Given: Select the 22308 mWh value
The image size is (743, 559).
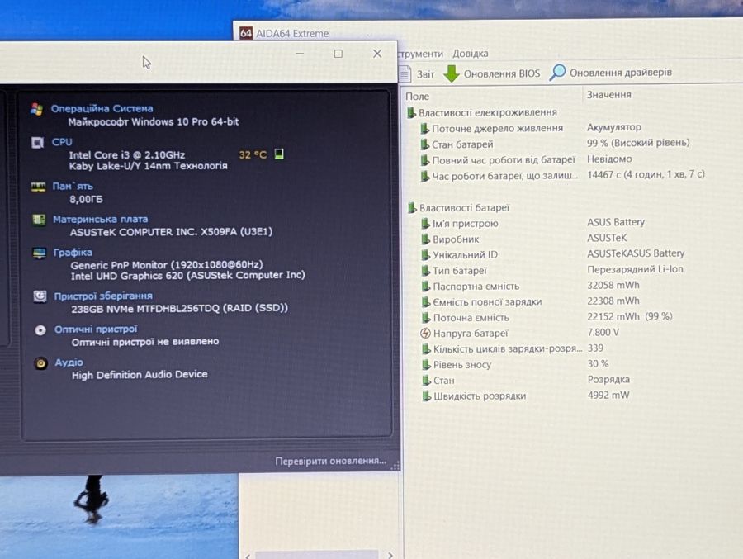Looking at the screenshot, I should (613, 301).
